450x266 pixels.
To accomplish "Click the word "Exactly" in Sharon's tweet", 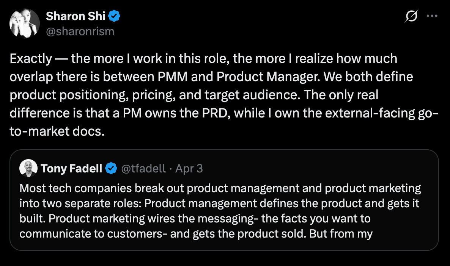I will pos(30,59).
